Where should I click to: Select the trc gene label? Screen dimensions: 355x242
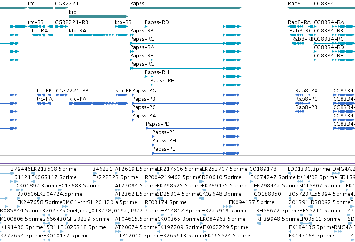(31, 4)
